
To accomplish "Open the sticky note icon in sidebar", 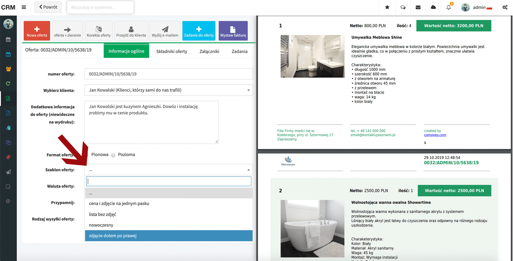I will (8, 187).
